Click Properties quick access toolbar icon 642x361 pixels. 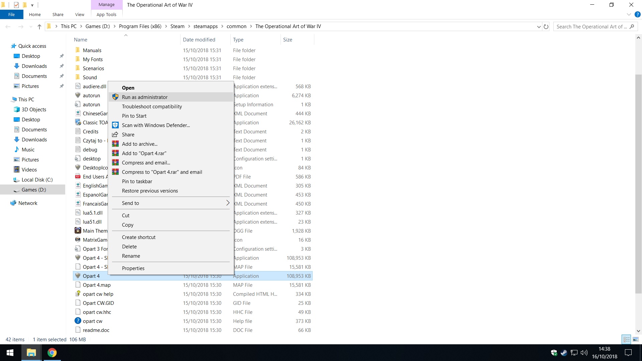(16, 5)
